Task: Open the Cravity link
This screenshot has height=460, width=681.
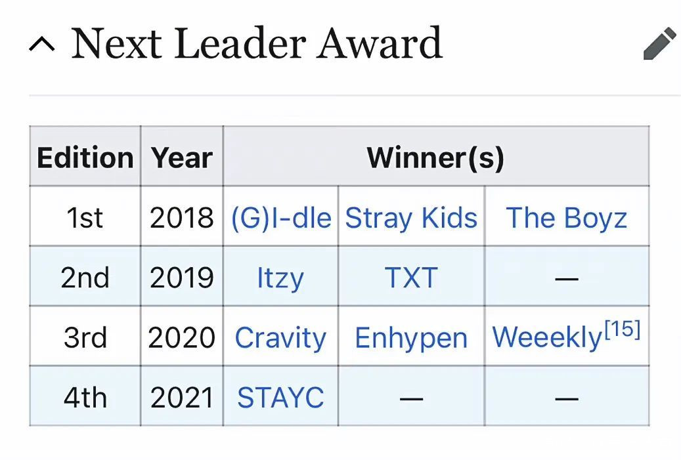Action: [x=280, y=338]
